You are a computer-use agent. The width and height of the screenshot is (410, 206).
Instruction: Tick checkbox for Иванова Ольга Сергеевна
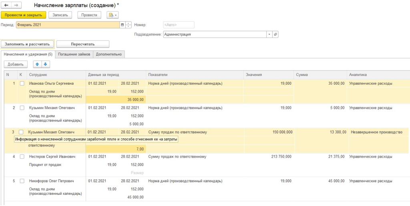tap(22, 83)
